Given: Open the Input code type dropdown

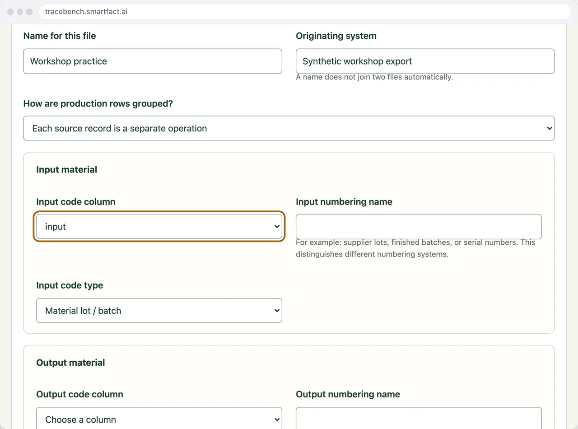Looking at the screenshot, I should coord(159,311).
